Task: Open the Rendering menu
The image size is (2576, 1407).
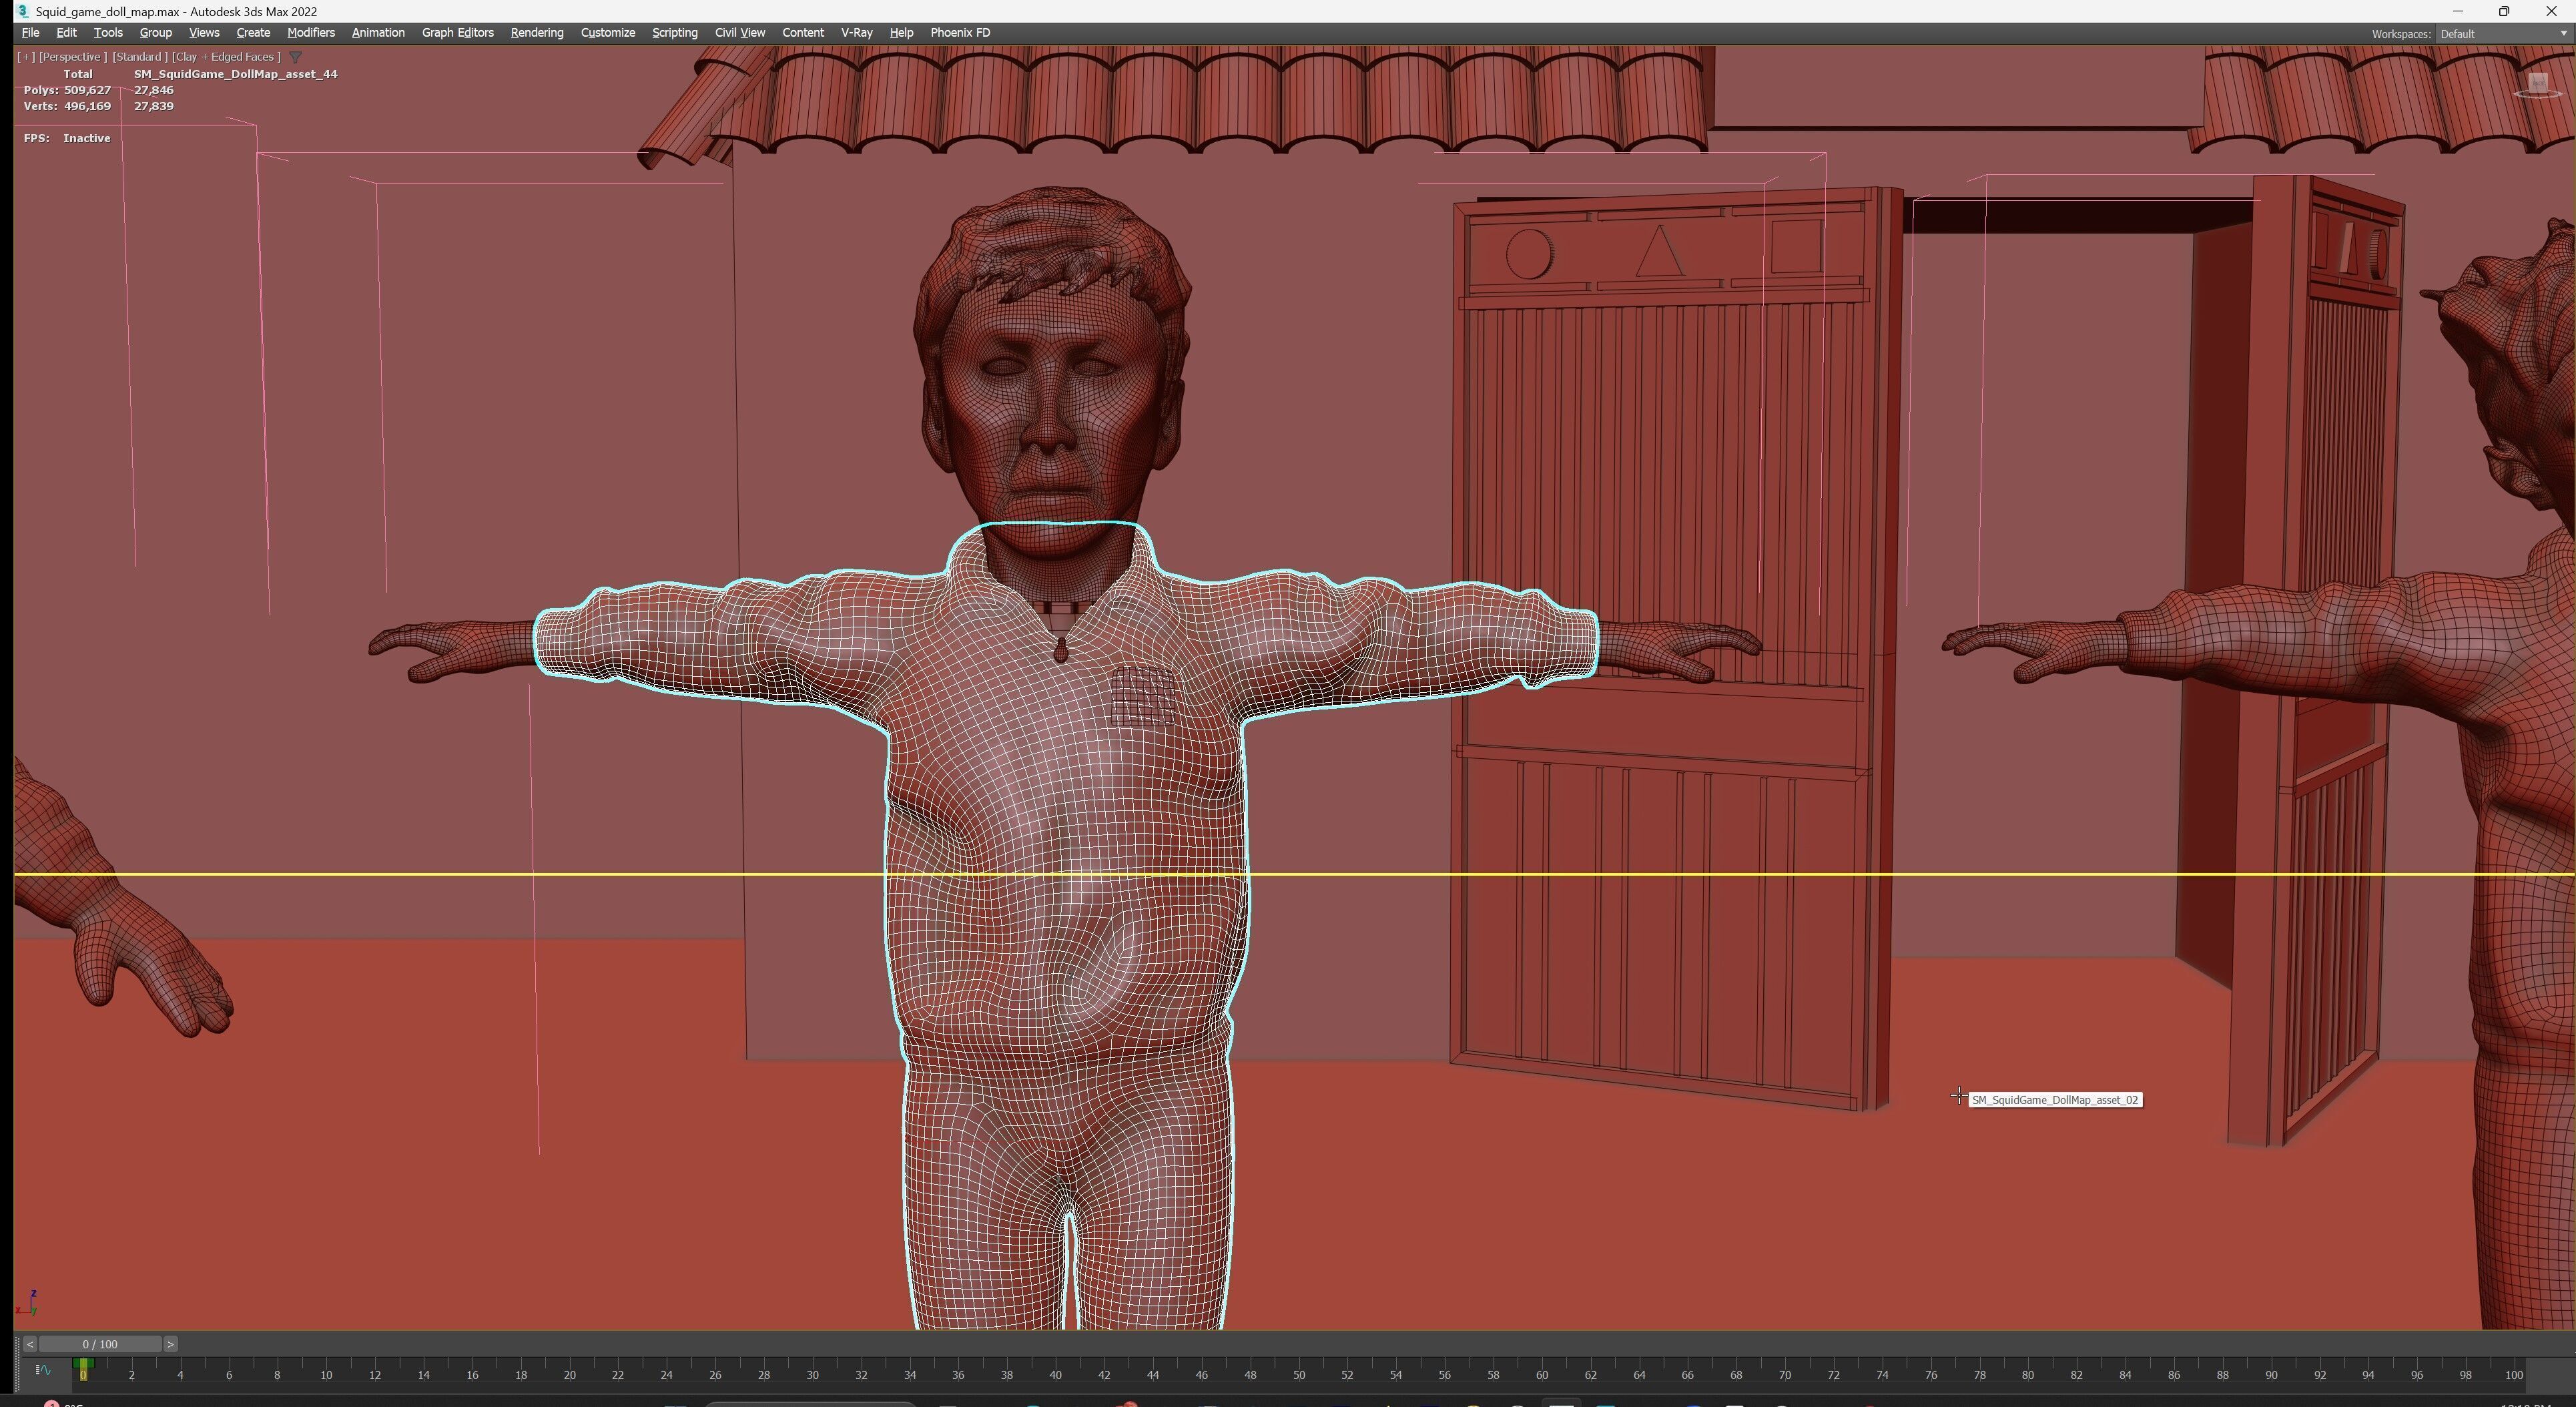Action: pyautogui.click(x=536, y=33)
